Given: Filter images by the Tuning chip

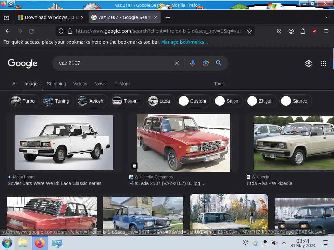Looking at the screenshot, I should (57, 101).
